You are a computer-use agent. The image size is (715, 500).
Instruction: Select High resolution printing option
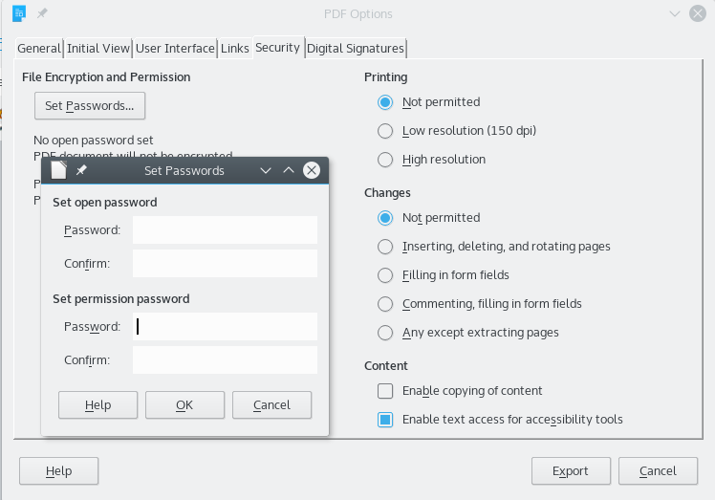point(385,160)
